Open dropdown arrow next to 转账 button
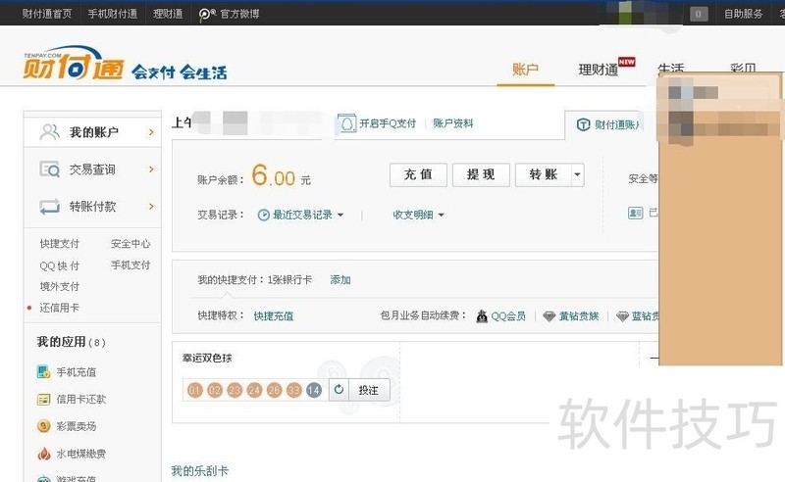 577,174
